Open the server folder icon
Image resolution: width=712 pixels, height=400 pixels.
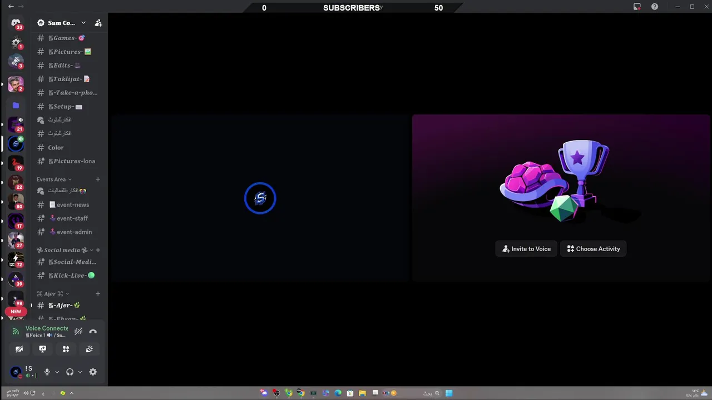pyautogui.click(x=16, y=105)
